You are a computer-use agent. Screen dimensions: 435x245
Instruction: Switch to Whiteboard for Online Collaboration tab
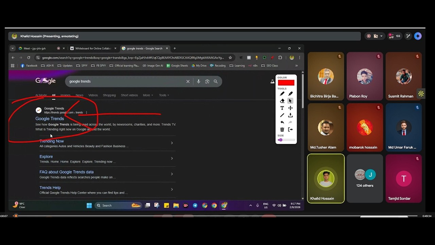click(x=93, y=48)
